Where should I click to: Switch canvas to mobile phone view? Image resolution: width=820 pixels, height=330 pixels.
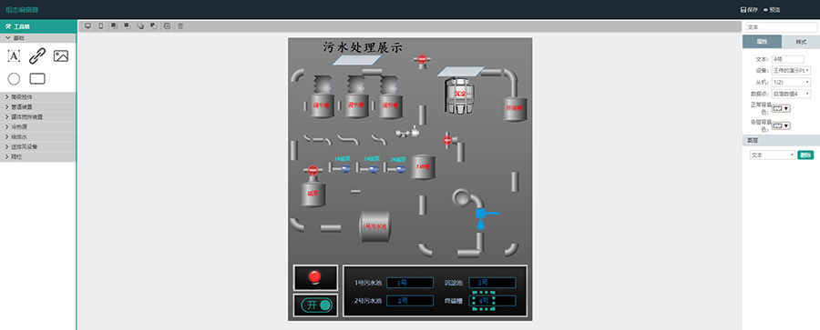101,25
